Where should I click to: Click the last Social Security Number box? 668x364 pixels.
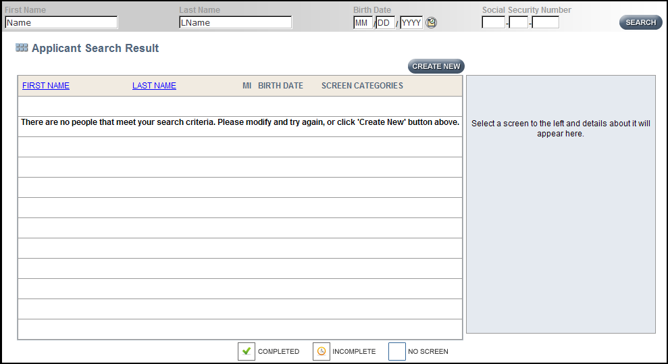(x=546, y=22)
